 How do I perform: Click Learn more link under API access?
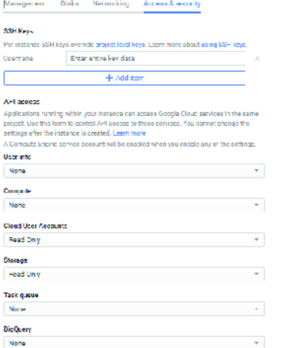pos(129,133)
